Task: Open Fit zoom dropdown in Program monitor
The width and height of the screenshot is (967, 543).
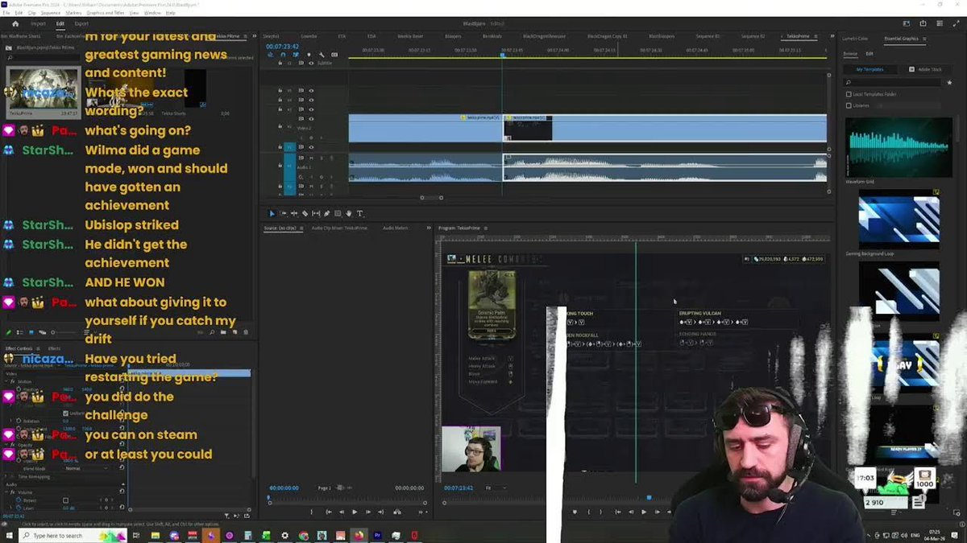Action: pyautogui.click(x=494, y=487)
